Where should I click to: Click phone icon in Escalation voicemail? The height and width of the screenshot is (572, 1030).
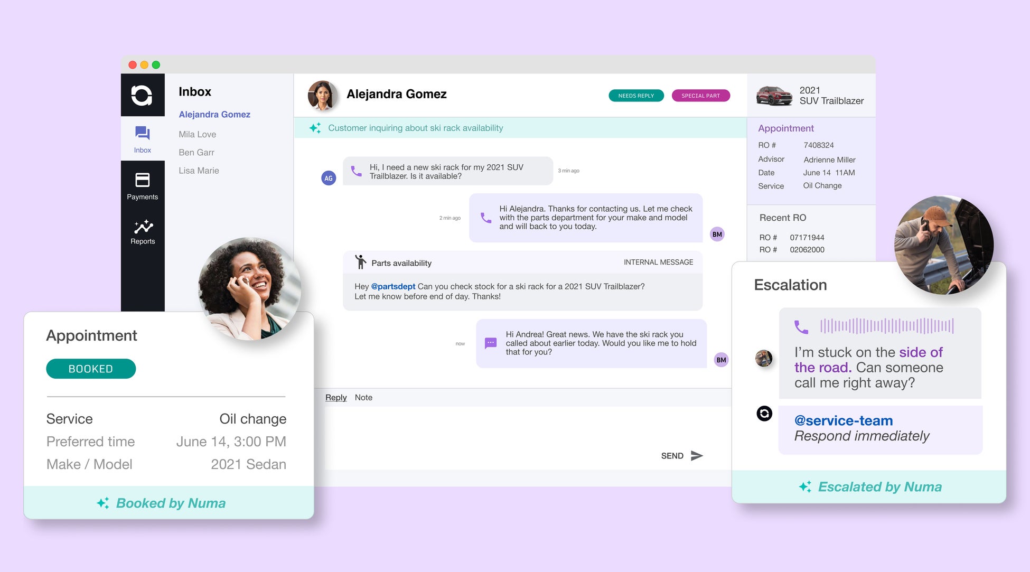pos(801,327)
